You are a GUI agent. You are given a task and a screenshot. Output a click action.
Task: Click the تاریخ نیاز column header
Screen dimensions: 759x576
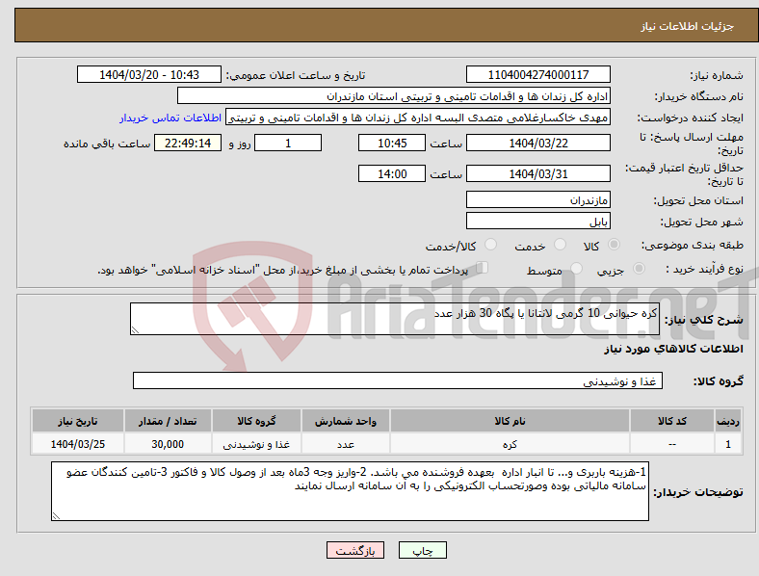click(x=77, y=421)
